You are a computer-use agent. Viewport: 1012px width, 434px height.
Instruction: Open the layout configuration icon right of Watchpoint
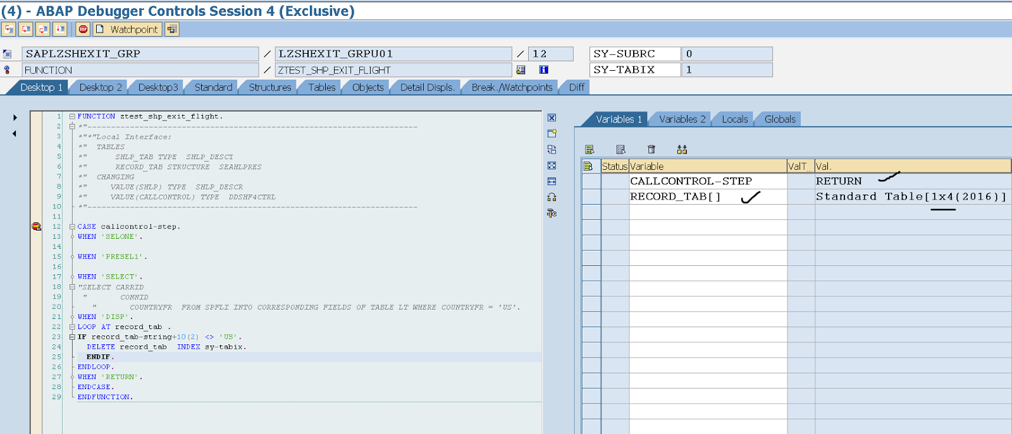pyautogui.click(x=172, y=29)
